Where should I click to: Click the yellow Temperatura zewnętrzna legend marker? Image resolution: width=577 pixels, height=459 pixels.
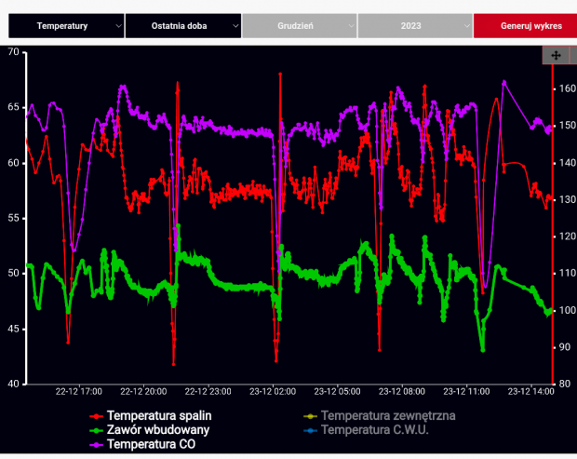311,416
